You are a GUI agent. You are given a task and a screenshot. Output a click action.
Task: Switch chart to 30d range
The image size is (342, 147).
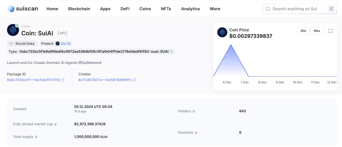tap(303, 31)
